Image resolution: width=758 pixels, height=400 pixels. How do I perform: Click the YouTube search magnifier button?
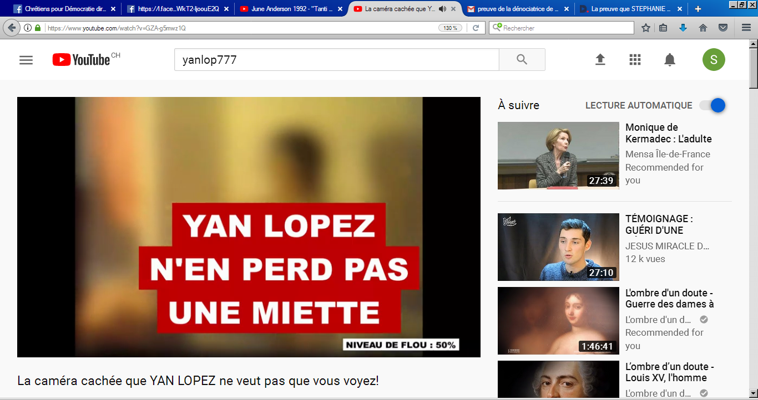coord(522,60)
